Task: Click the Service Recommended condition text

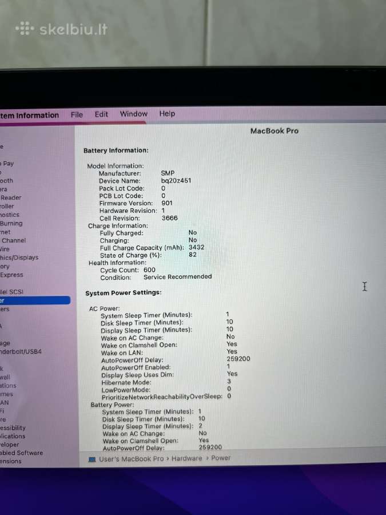Action: pos(178,277)
